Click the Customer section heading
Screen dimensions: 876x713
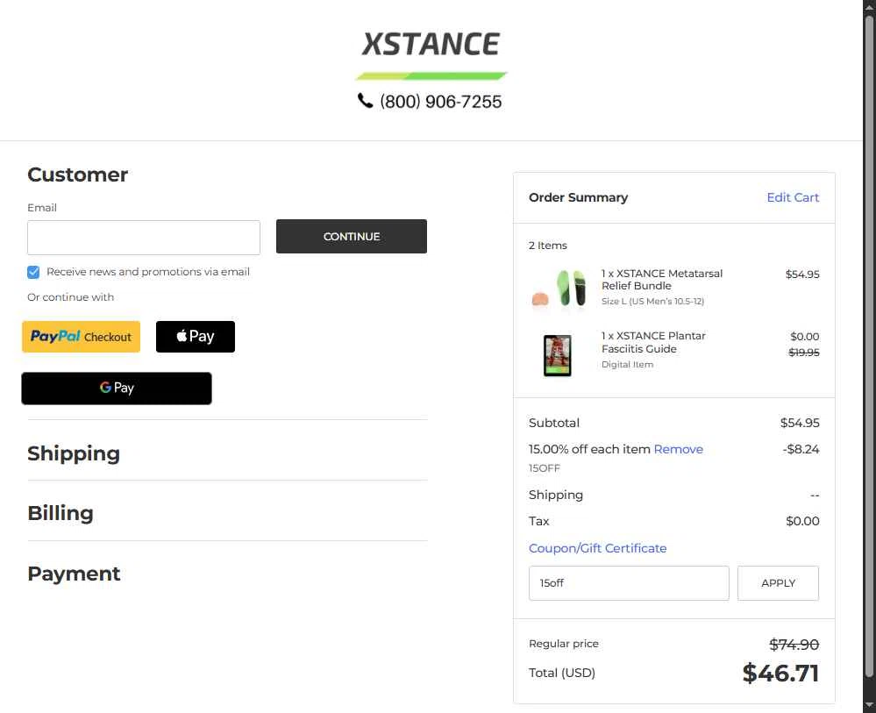pyautogui.click(x=78, y=175)
